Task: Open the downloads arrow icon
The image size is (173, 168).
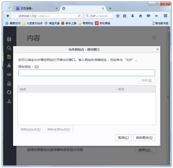Action: [133, 16]
